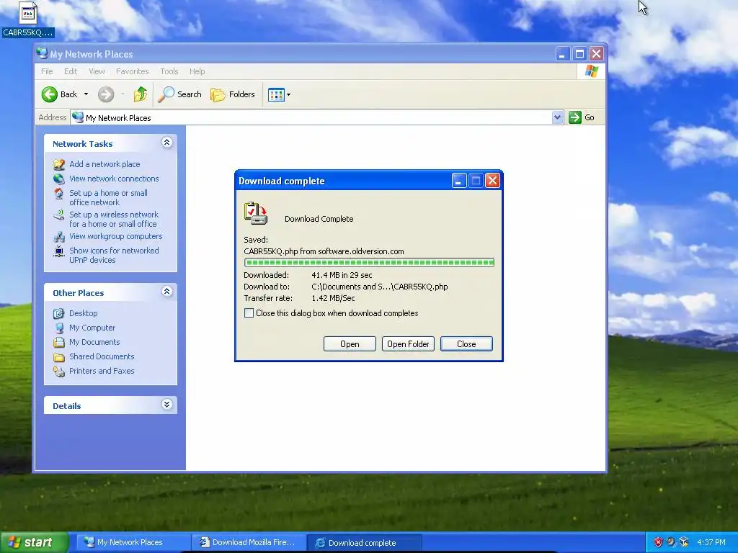Open Search with the magnifier icon

coord(166,94)
